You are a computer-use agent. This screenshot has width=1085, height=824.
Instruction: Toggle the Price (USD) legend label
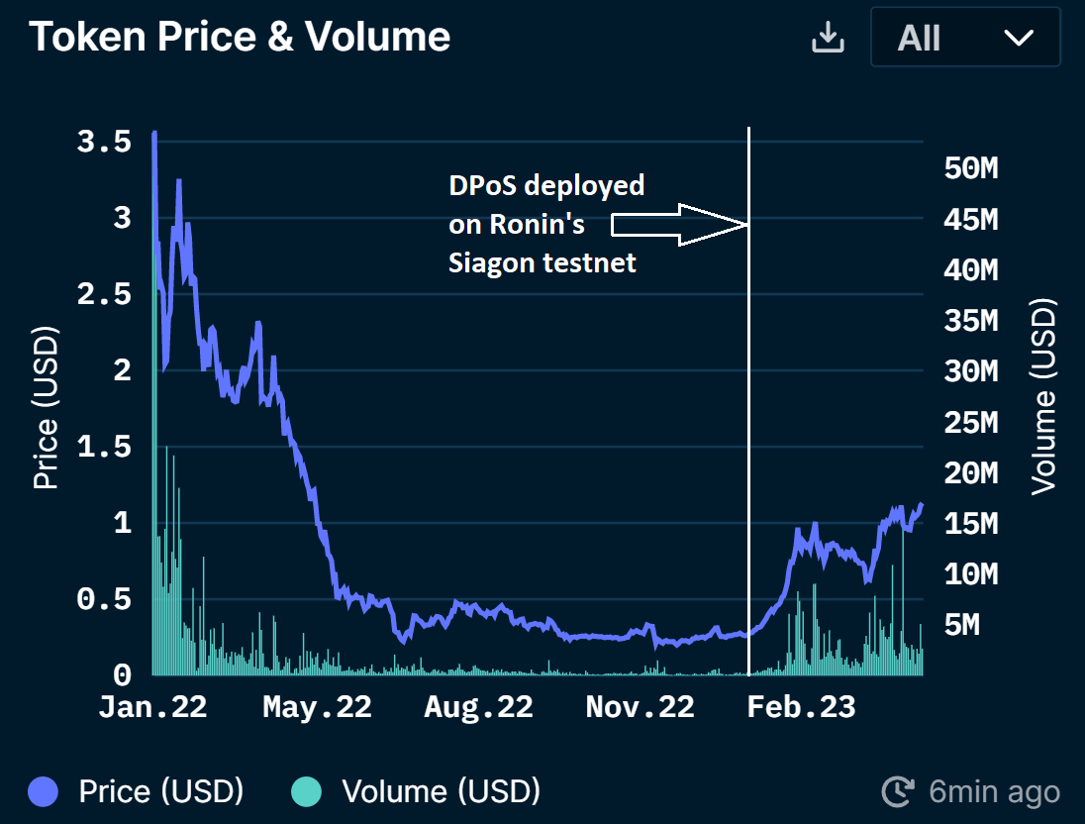pyautogui.click(x=160, y=791)
